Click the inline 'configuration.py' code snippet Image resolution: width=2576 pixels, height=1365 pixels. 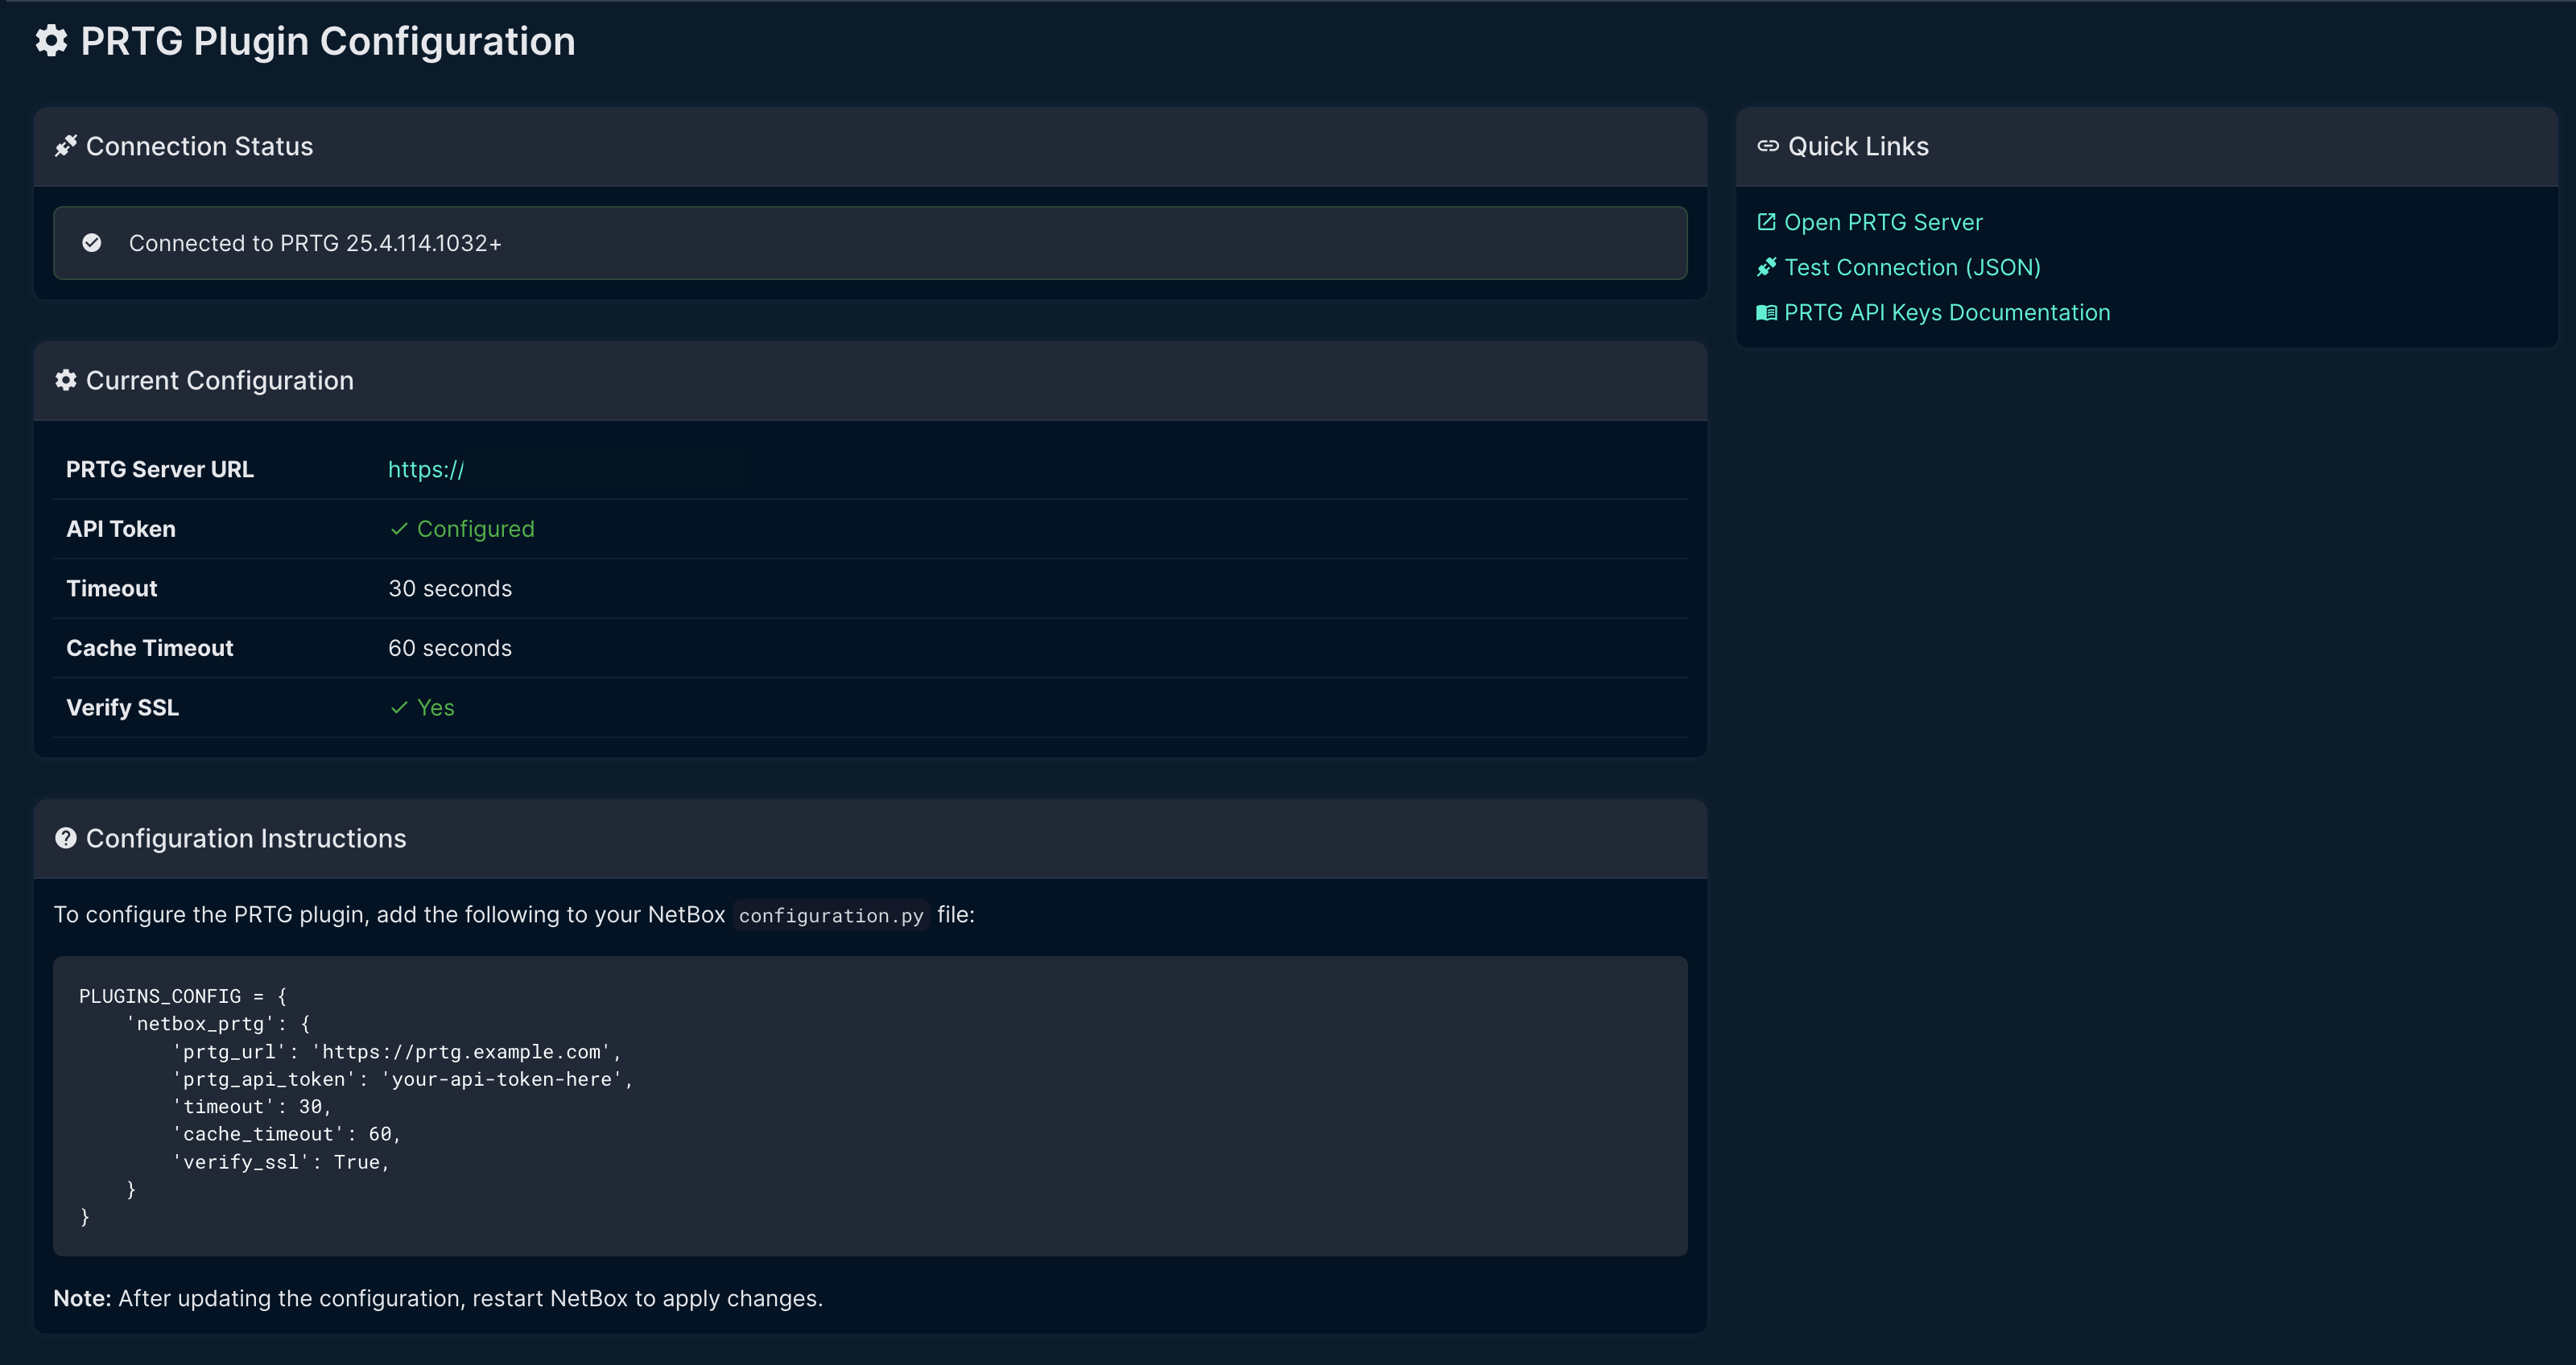[x=831, y=916]
